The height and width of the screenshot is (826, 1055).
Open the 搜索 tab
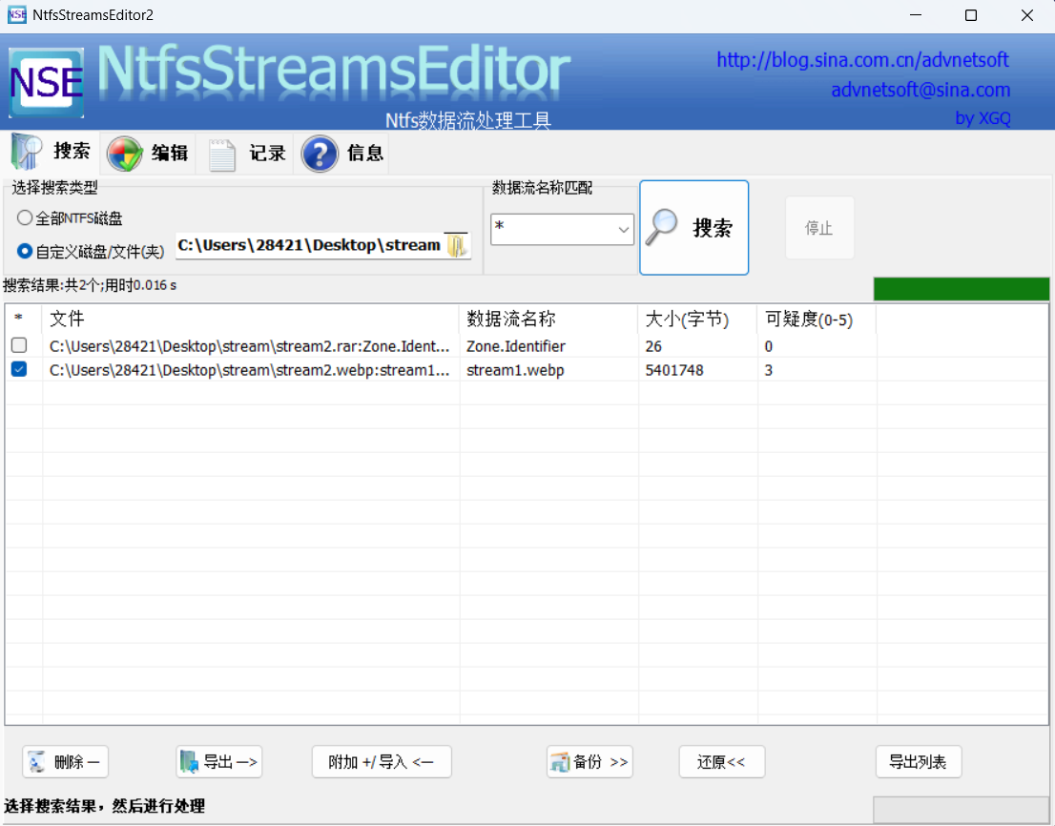click(52, 152)
